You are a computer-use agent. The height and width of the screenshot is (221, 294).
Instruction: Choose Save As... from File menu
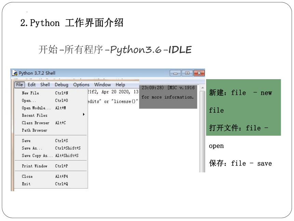pyautogui.click(x=51, y=148)
